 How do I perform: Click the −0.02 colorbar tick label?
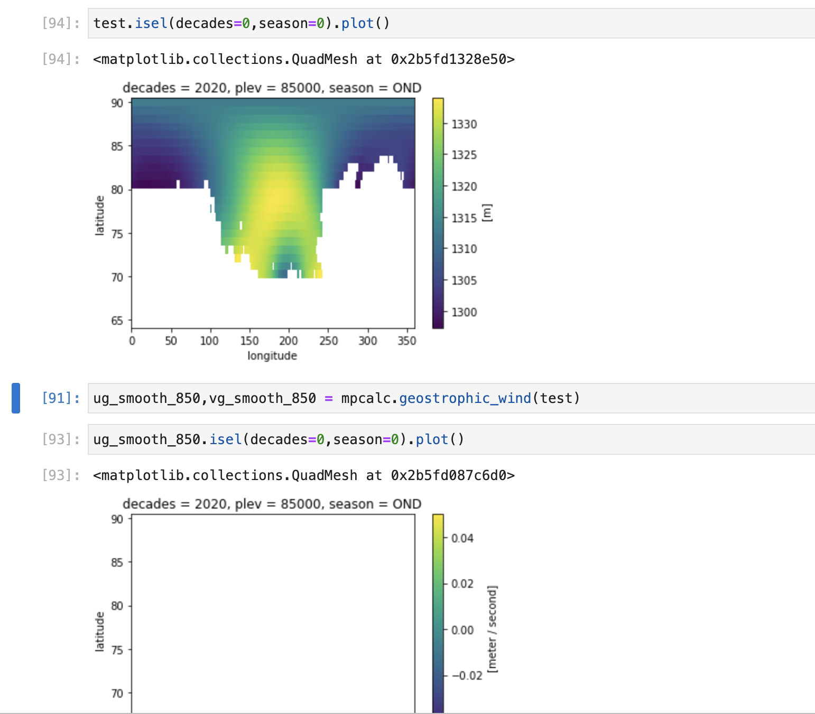coord(467,675)
